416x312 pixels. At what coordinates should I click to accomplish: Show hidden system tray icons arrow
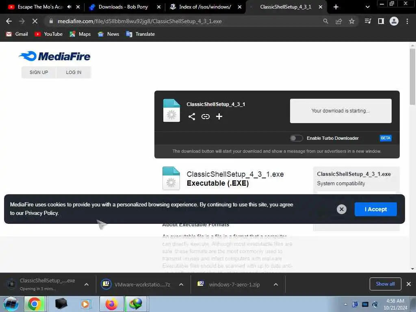click(x=345, y=304)
